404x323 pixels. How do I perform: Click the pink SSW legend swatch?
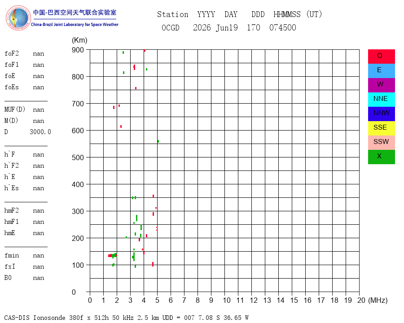(x=381, y=143)
